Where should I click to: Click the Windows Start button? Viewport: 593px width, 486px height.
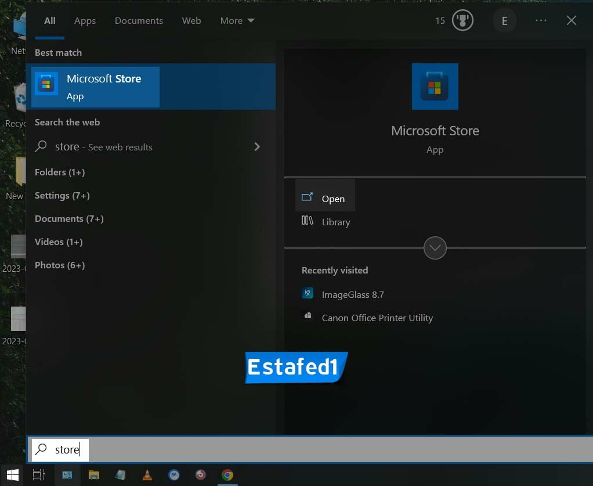pos(12,475)
